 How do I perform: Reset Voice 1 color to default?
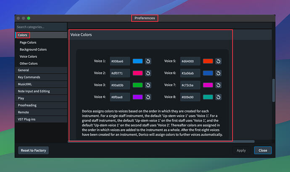[x=148, y=61]
